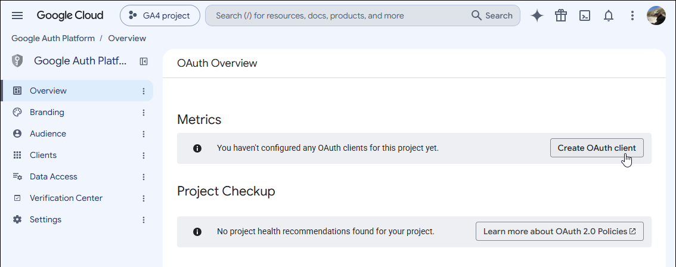Open the Data Access sidebar page

(x=77, y=176)
